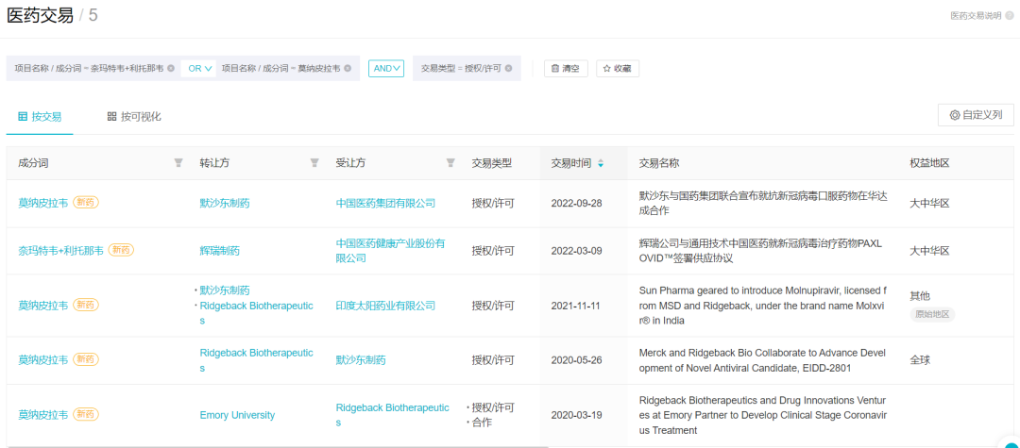Open 奈玛特韦+利托那韦 ingredient link
The height and width of the screenshot is (448, 1020).
coord(60,250)
